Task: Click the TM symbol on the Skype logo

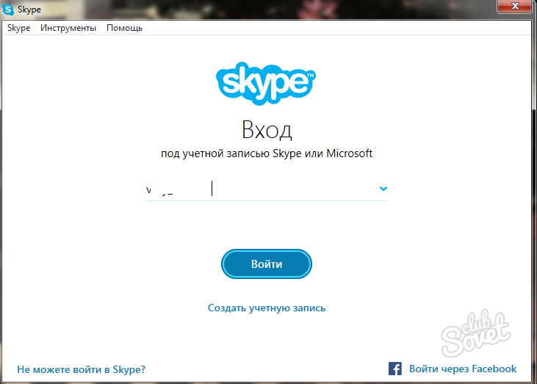Action: [x=310, y=75]
